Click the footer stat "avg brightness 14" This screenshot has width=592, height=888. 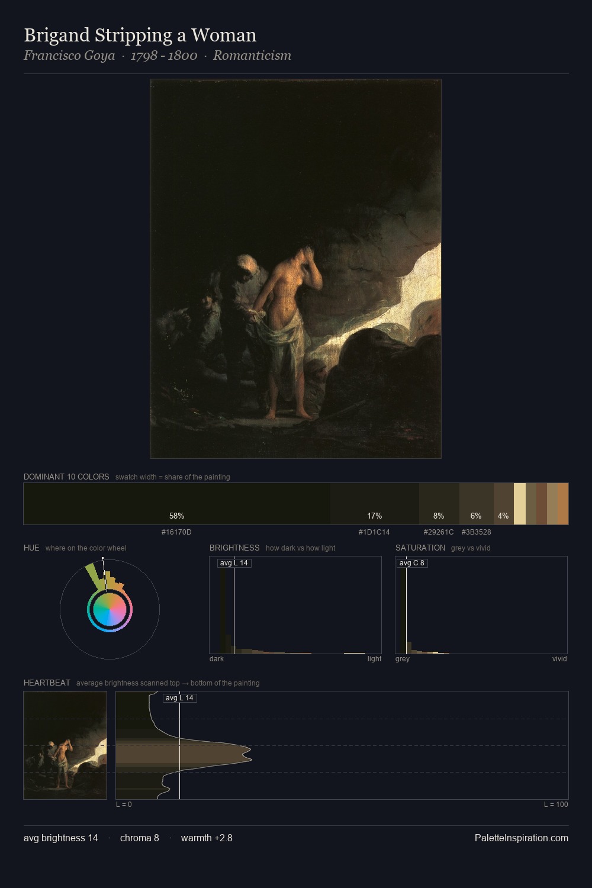(61, 838)
